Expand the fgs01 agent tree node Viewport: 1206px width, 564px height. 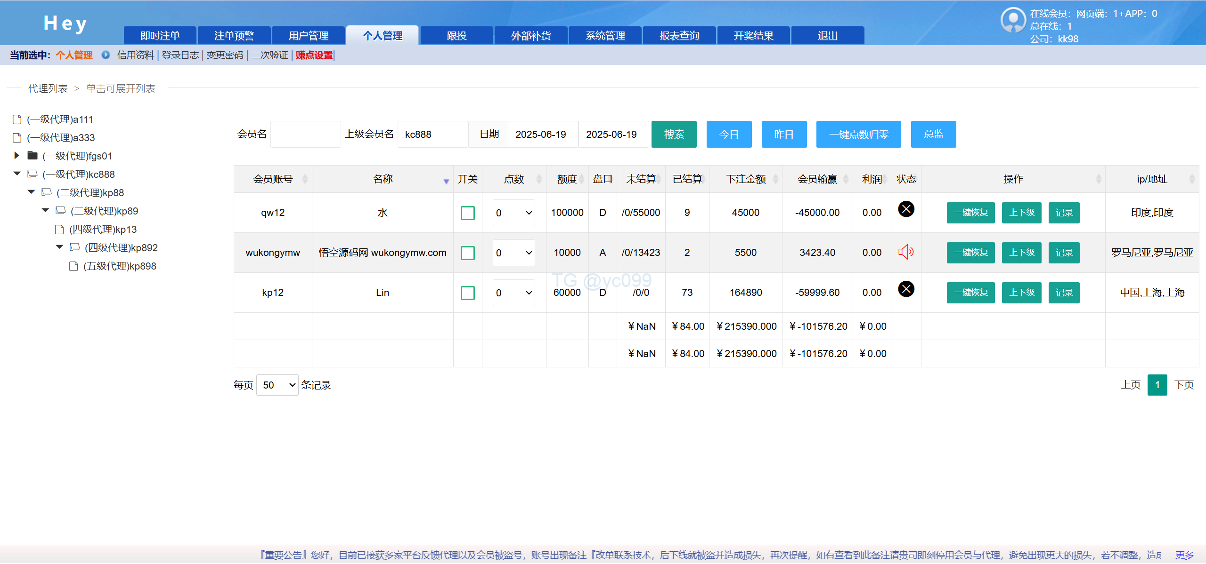pos(17,156)
